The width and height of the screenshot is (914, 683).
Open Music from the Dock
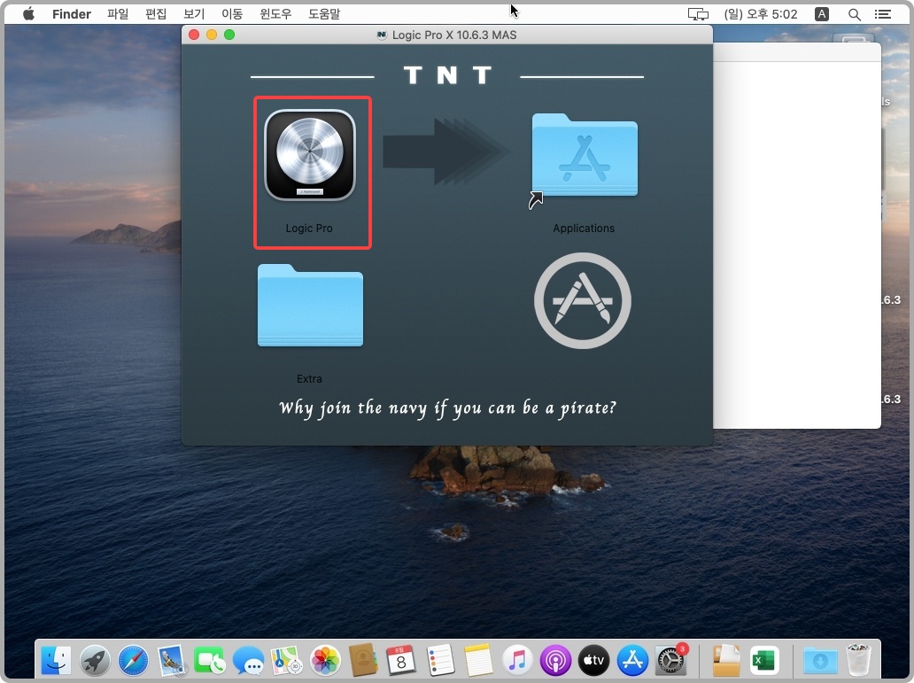pyautogui.click(x=517, y=661)
